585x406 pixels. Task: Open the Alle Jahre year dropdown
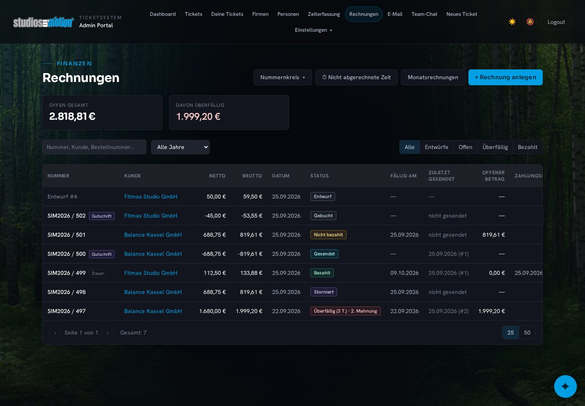180,147
